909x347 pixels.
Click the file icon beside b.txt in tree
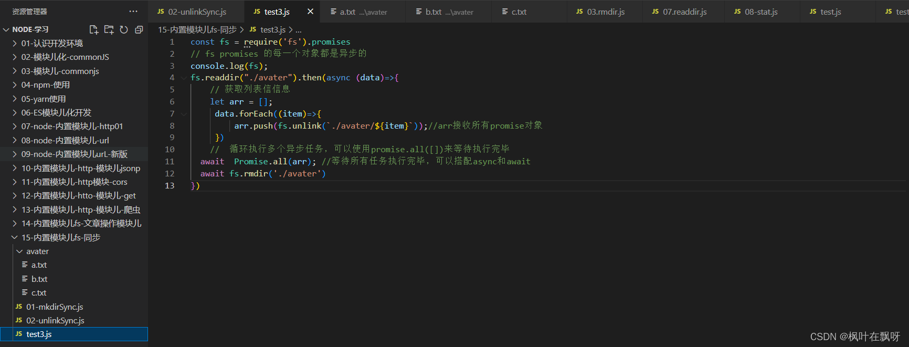[25, 279]
